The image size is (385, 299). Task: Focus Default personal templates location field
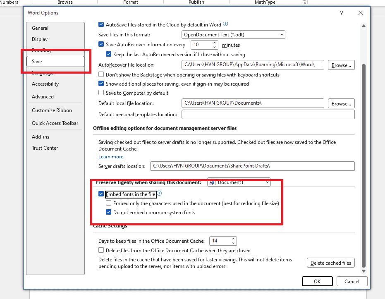tap(268, 115)
